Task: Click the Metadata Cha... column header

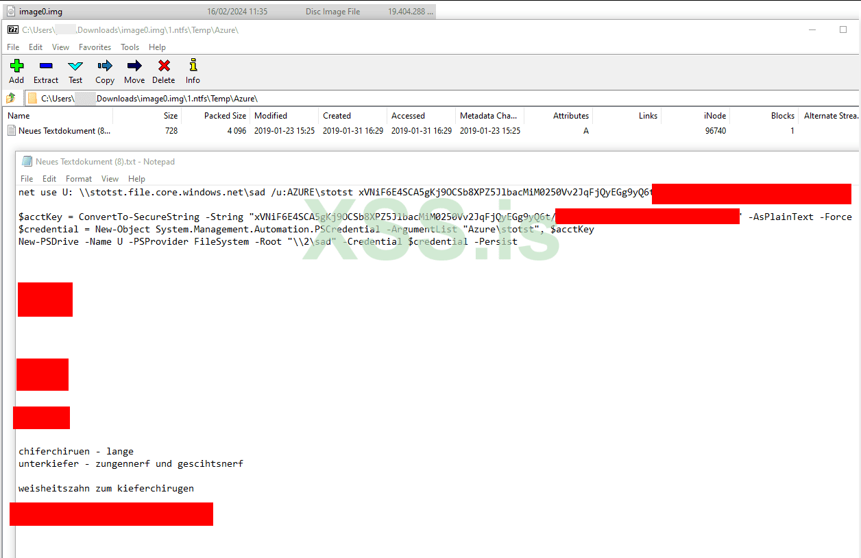Action: [x=489, y=116]
